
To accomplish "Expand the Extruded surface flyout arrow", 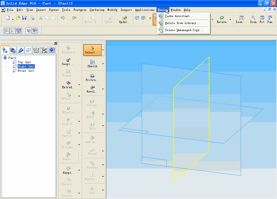I will point(79,85).
